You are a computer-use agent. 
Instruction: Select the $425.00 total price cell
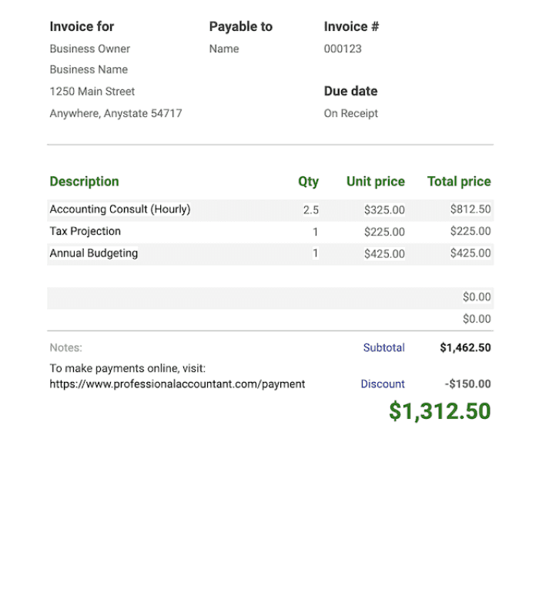click(x=470, y=253)
